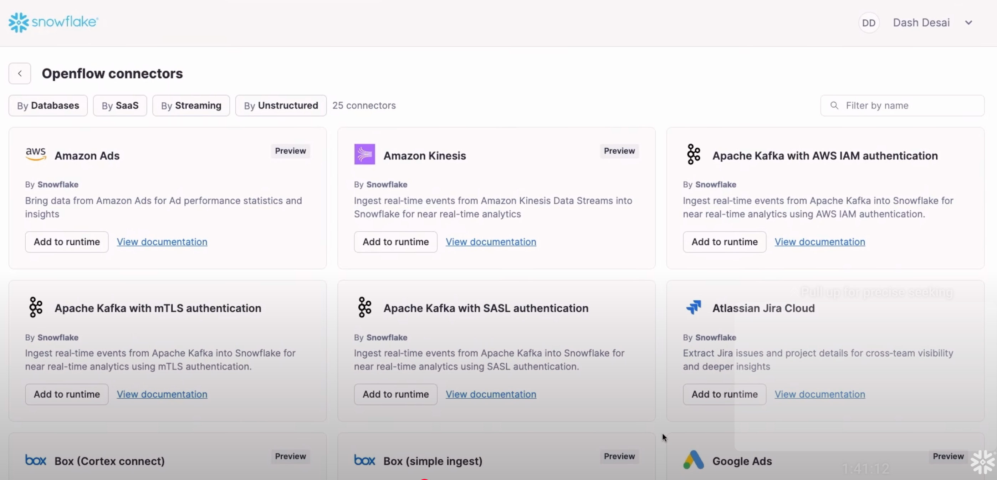The image size is (997, 480).
Task: Add Amazon Ads to runtime
Action: [67, 242]
